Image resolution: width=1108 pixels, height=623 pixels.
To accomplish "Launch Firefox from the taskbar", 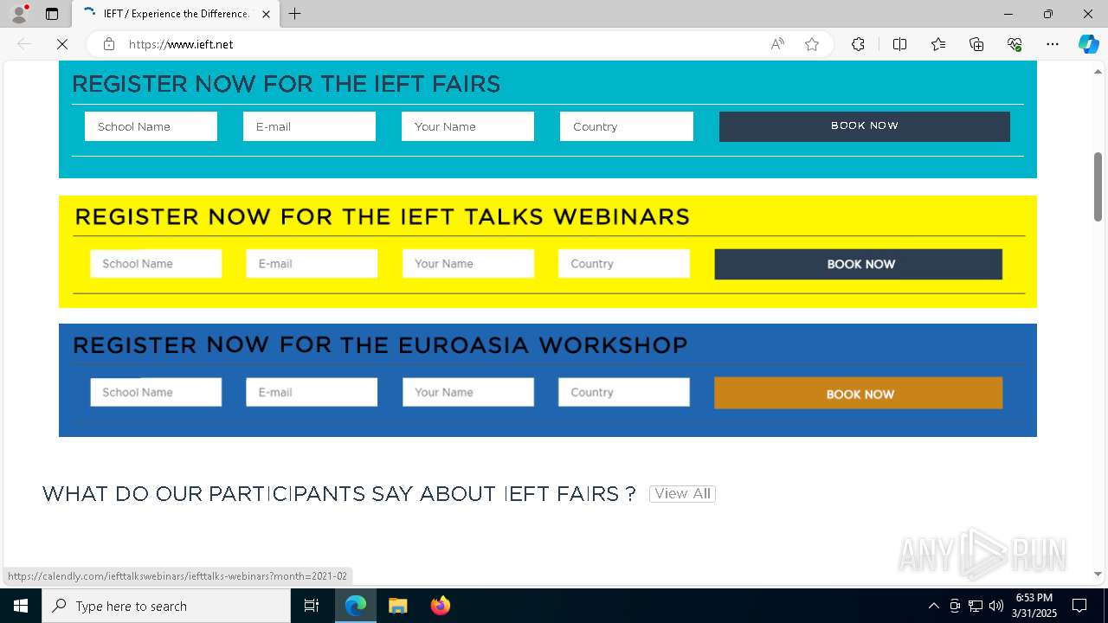I will pos(440,606).
